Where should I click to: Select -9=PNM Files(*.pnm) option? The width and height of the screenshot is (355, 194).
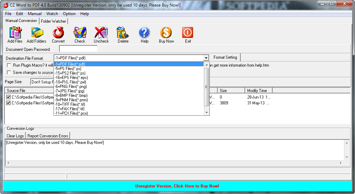(x=129, y=100)
